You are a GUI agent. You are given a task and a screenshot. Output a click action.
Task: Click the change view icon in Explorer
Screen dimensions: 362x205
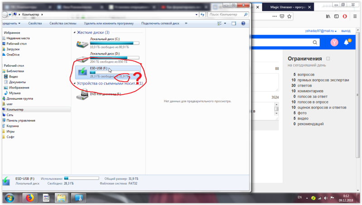(x=219, y=23)
